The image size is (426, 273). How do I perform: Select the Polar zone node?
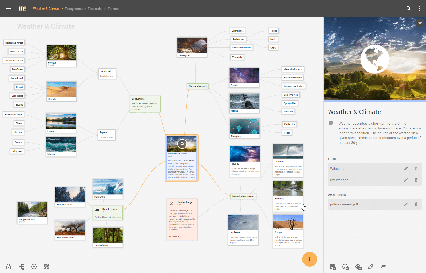[108, 189]
